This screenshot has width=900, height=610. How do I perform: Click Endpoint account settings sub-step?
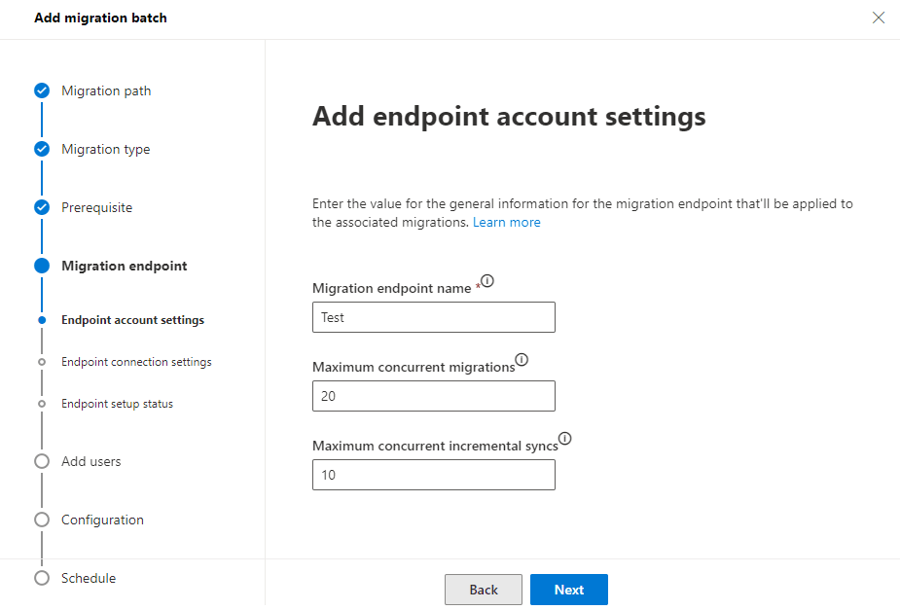[132, 320]
